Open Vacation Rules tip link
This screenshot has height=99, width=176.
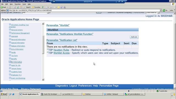(61, 50)
